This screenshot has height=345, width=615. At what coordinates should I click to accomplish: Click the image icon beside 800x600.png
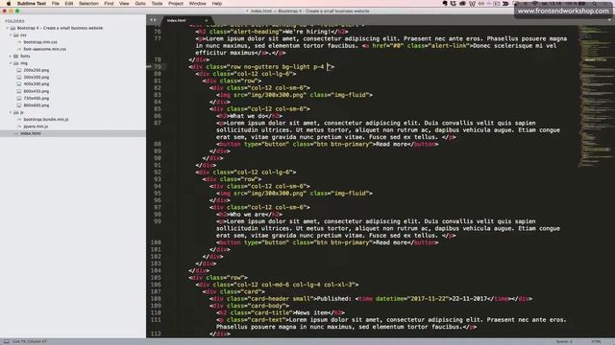[x=19, y=105]
